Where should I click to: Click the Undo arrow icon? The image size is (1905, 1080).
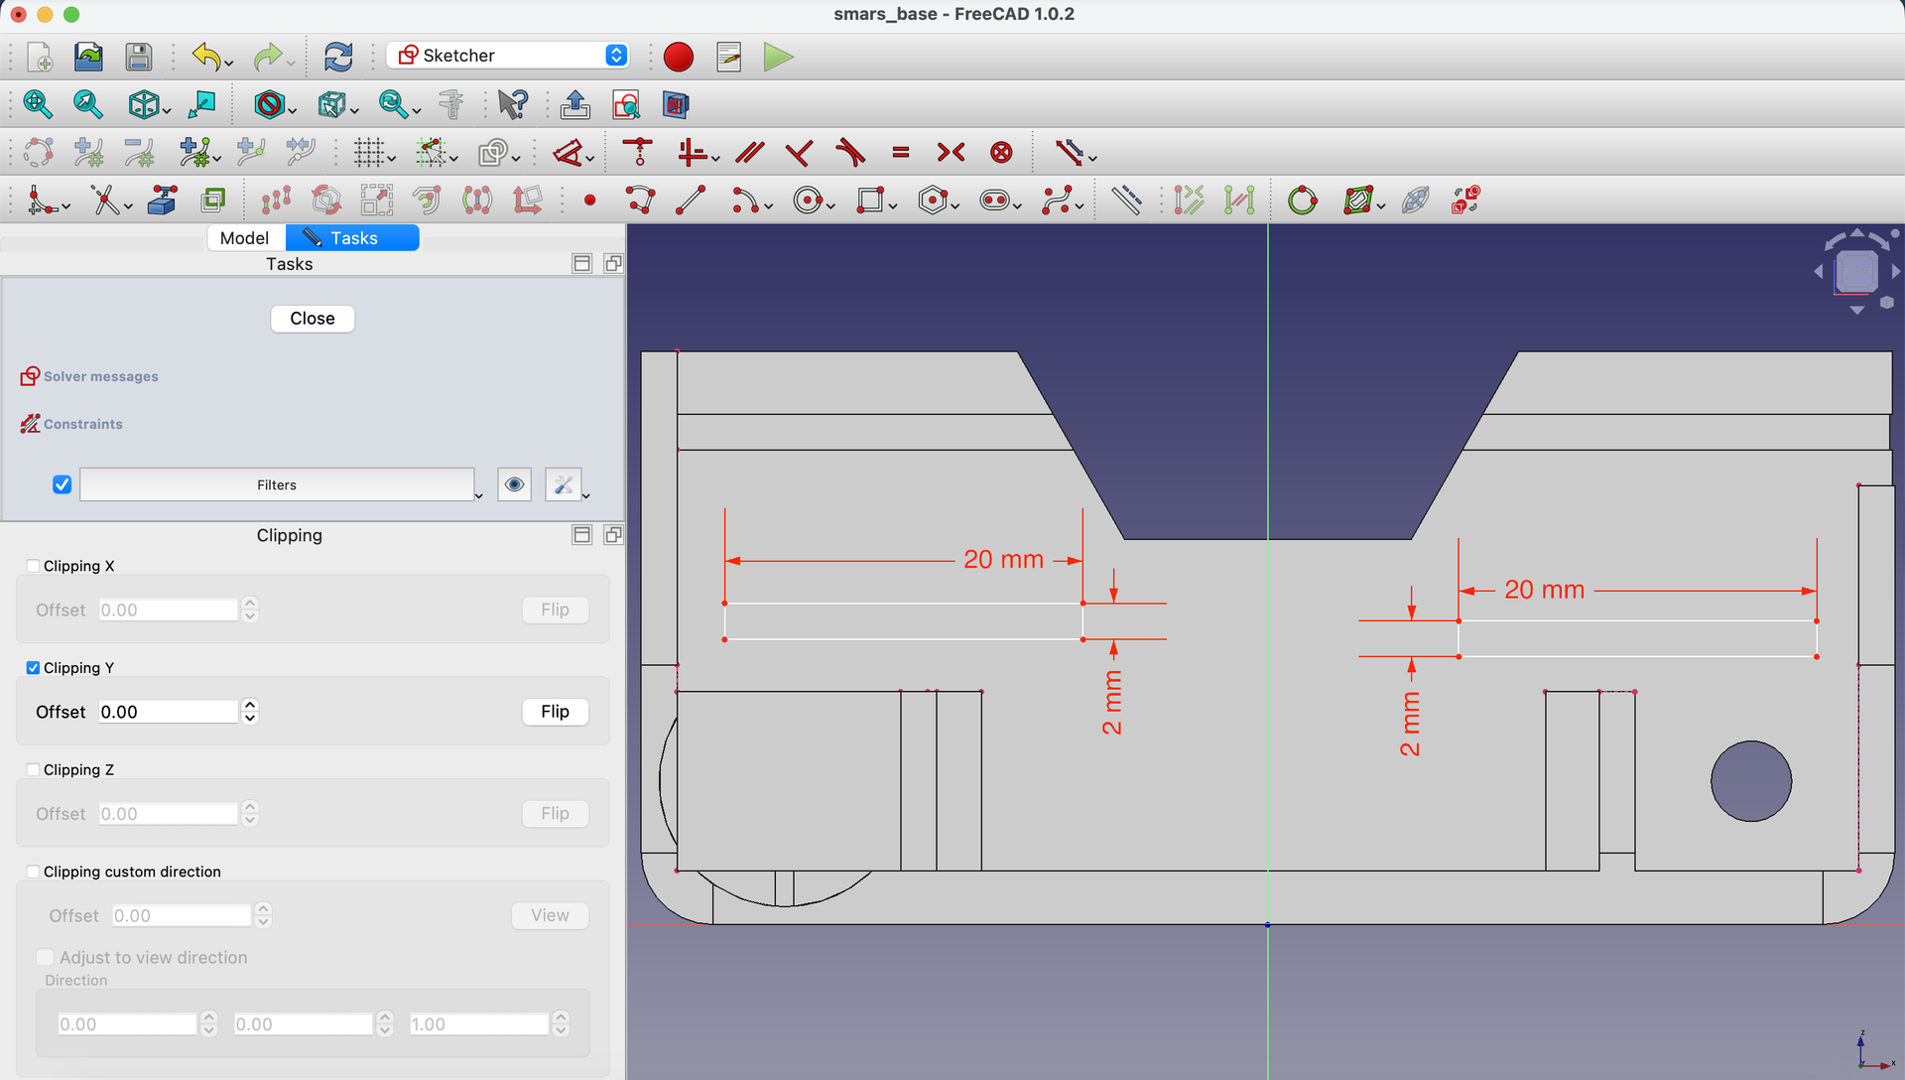(206, 57)
